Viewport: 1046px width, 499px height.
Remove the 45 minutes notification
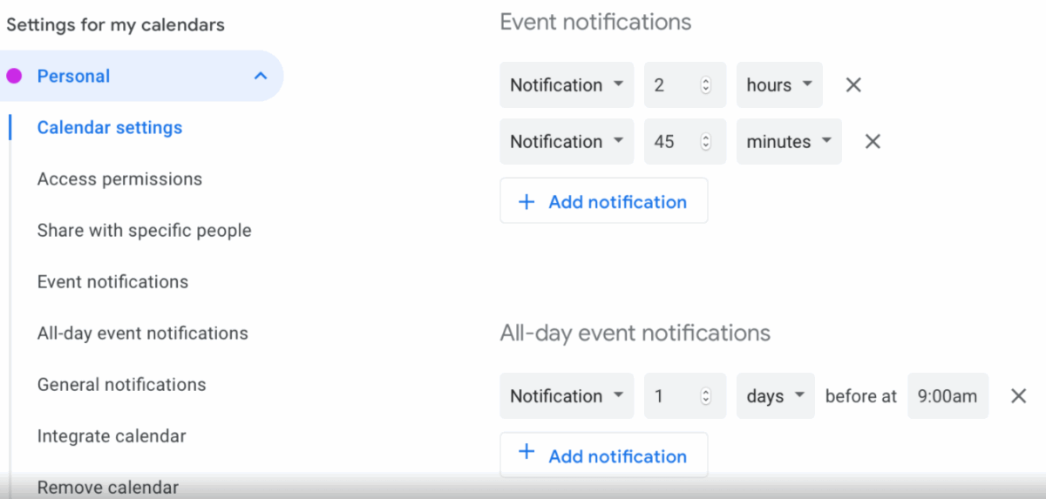873,142
